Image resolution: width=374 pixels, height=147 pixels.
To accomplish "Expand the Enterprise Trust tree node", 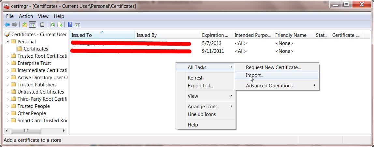I will coord(7,63).
